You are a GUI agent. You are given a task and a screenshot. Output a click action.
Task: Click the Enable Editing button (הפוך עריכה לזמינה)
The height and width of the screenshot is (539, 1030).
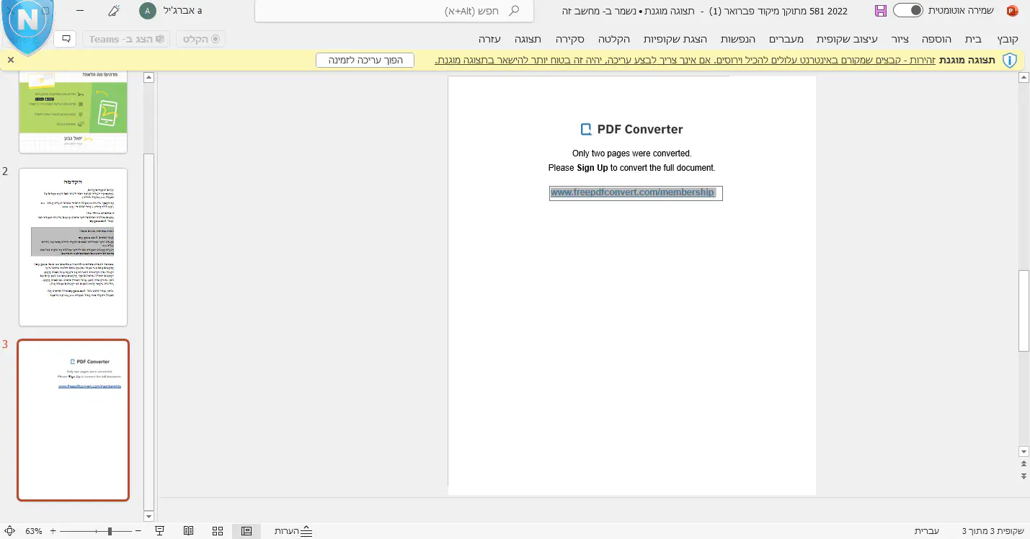[x=365, y=61]
